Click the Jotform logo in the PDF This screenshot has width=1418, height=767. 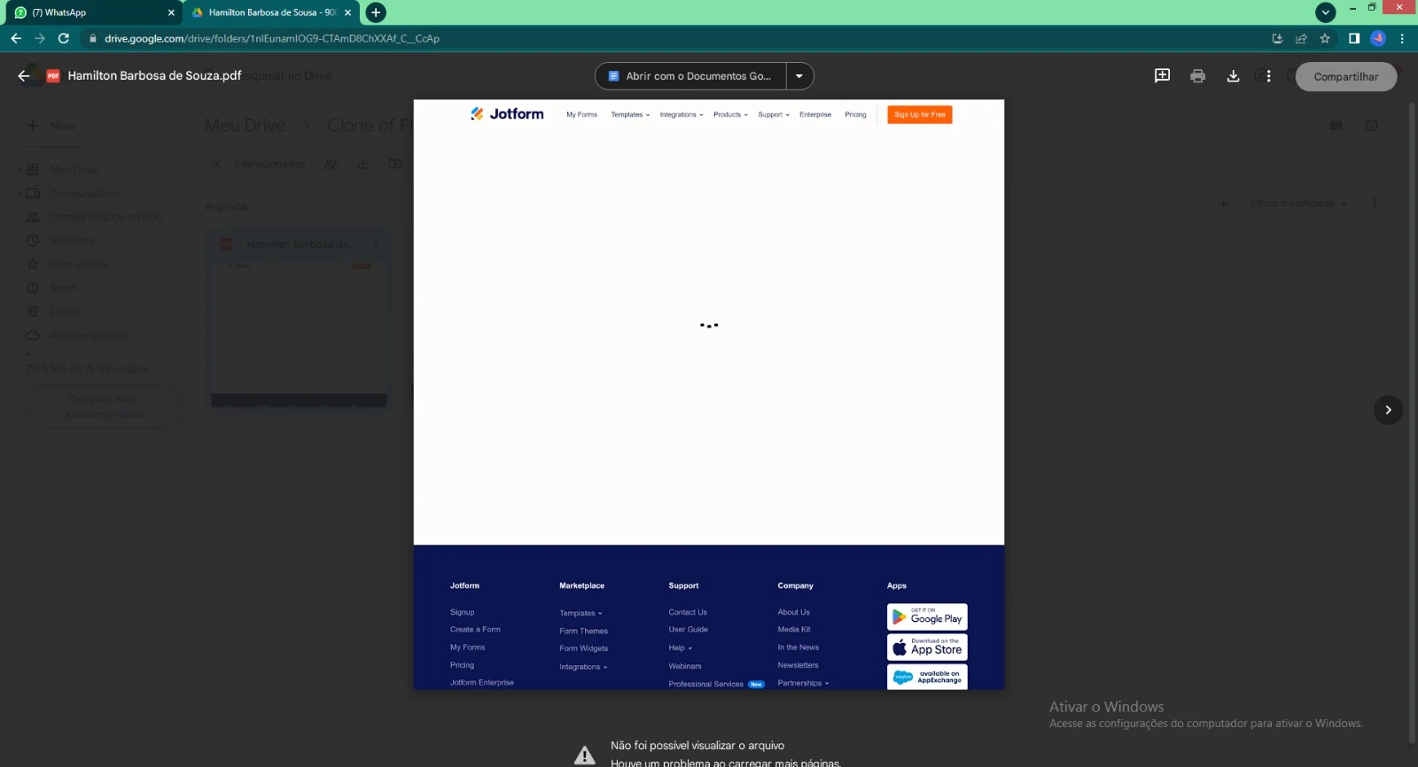point(507,113)
